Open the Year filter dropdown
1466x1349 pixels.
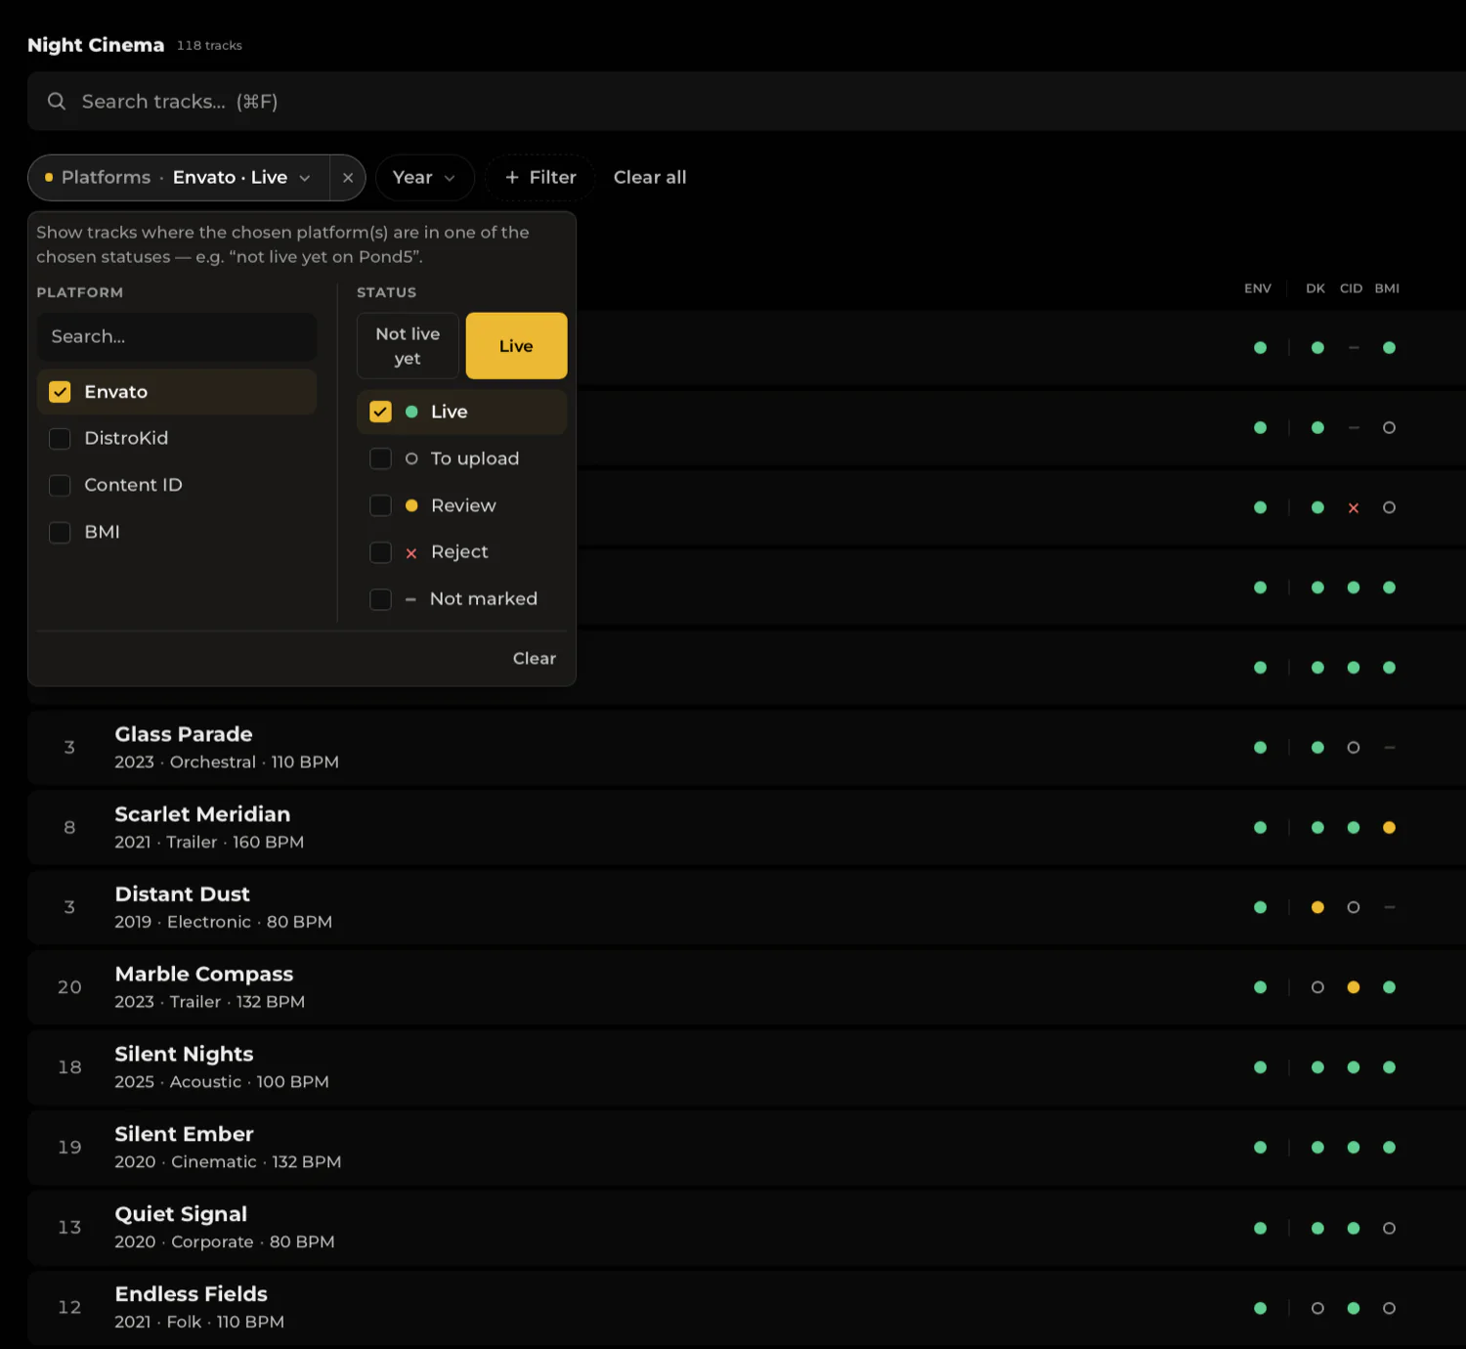[x=424, y=178]
